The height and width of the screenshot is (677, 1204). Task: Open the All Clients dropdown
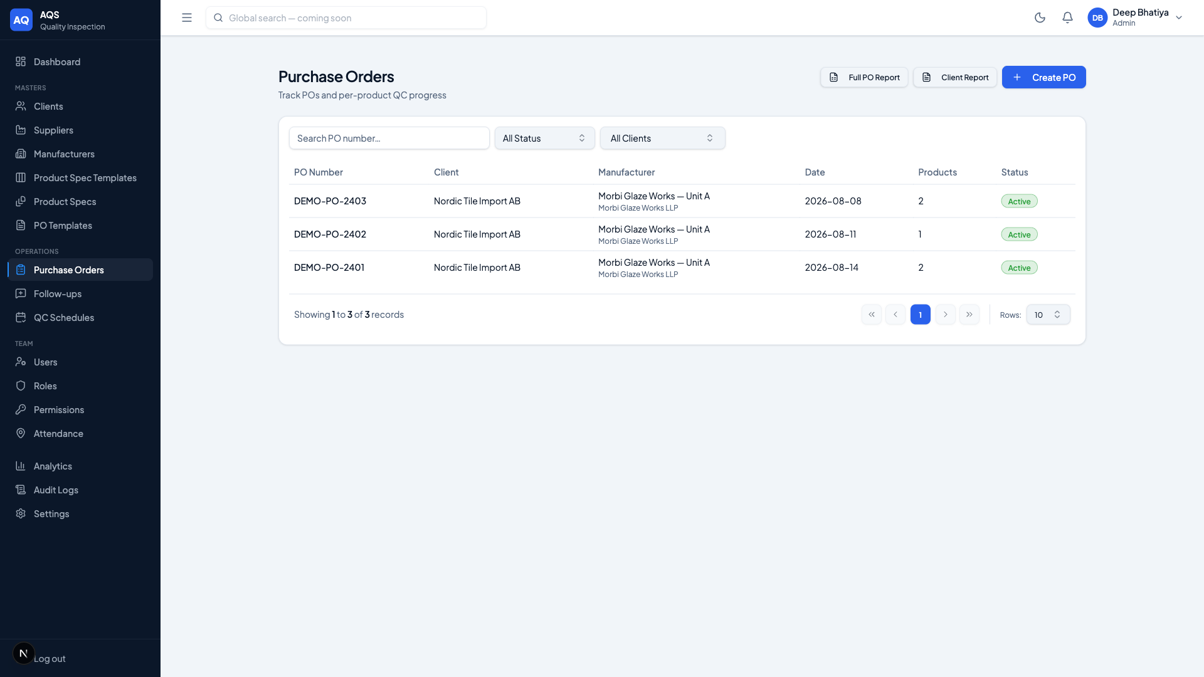(x=663, y=138)
